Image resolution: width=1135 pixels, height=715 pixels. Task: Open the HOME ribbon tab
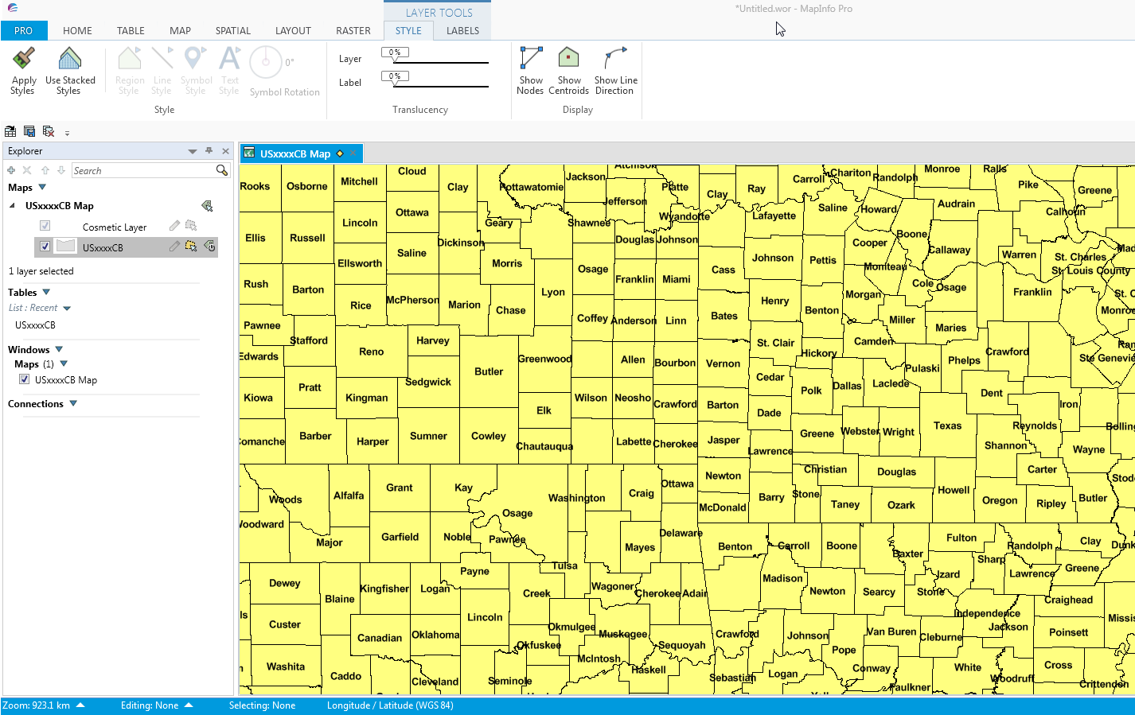click(77, 30)
